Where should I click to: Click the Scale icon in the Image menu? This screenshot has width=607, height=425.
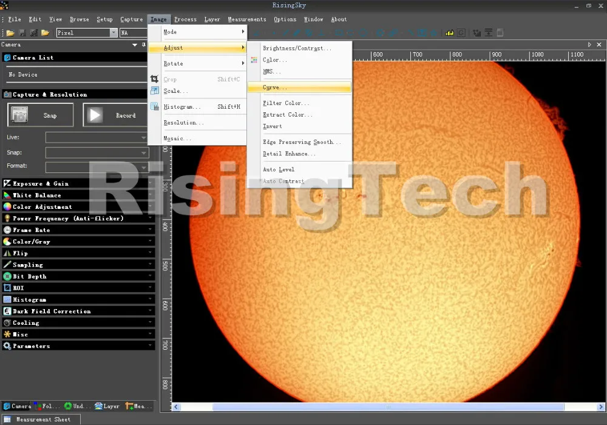[155, 91]
